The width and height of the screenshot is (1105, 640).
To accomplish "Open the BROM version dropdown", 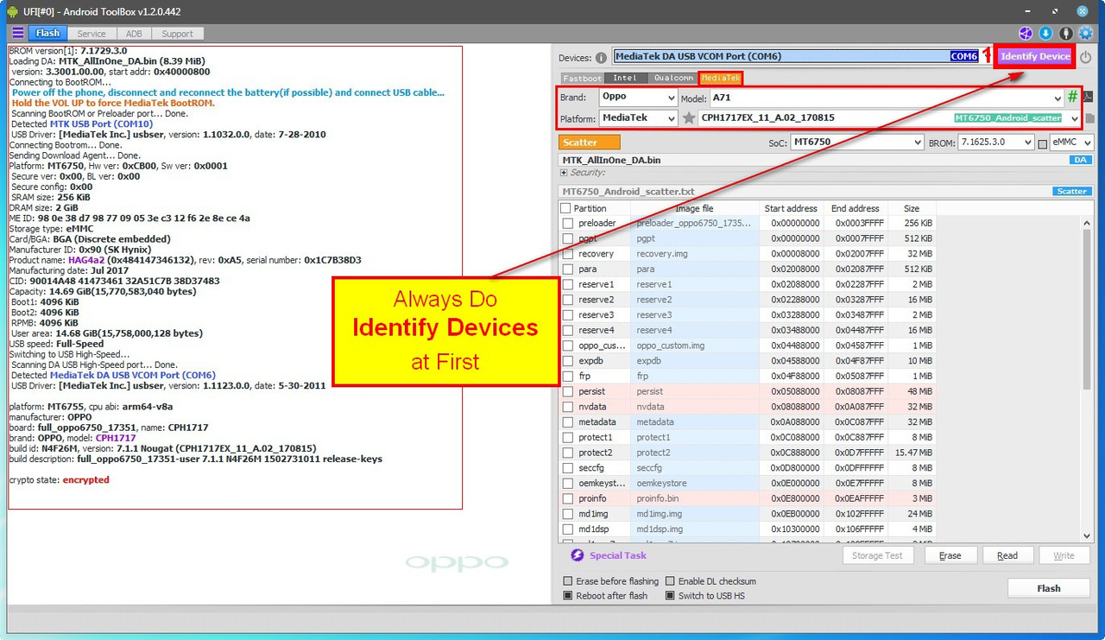I will [x=995, y=143].
